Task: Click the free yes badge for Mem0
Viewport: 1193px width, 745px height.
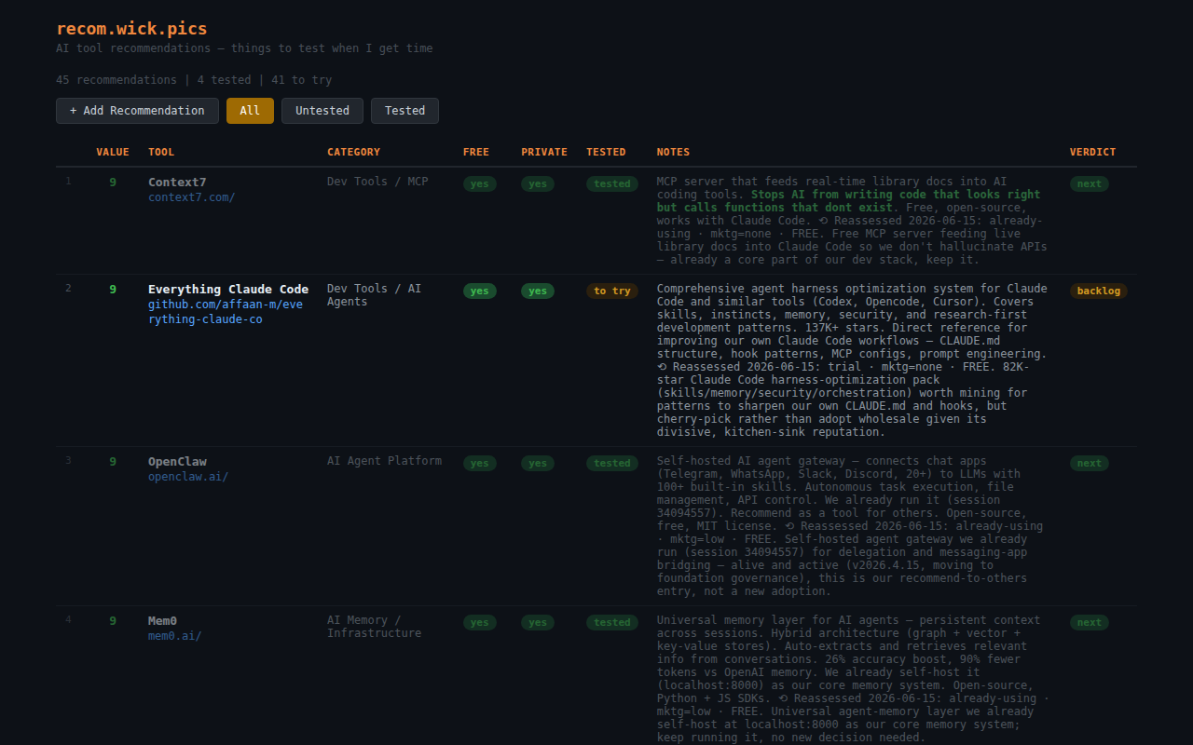Action: click(x=480, y=623)
